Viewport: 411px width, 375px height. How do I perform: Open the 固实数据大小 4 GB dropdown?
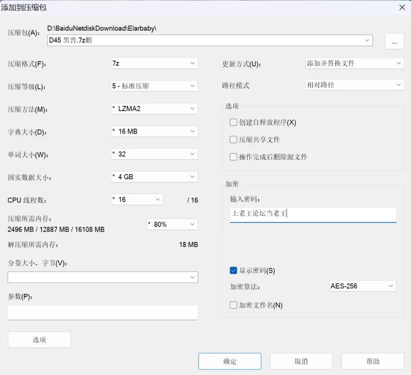(x=155, y=177)
